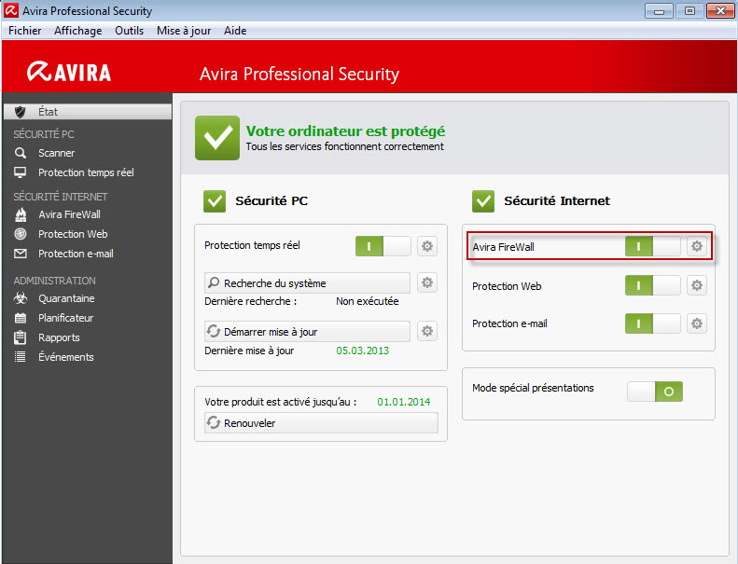
Task: Open Rapports in the sidebar
Action: tap(60, 337)
